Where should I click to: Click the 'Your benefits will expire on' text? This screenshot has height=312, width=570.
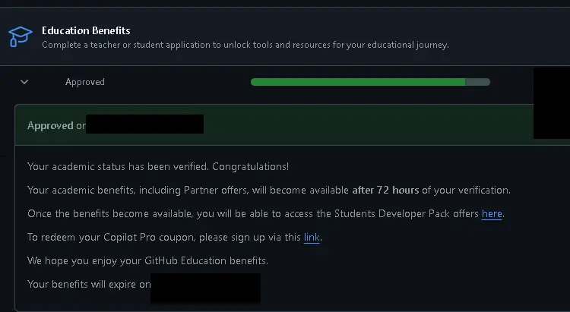point(88,285)
